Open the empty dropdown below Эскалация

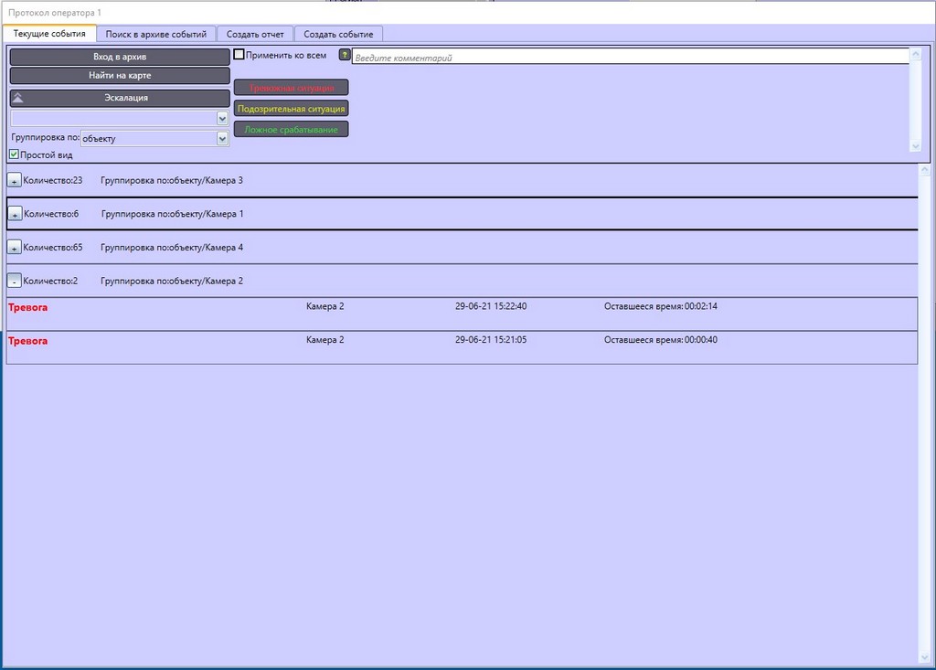coord(222,118)
